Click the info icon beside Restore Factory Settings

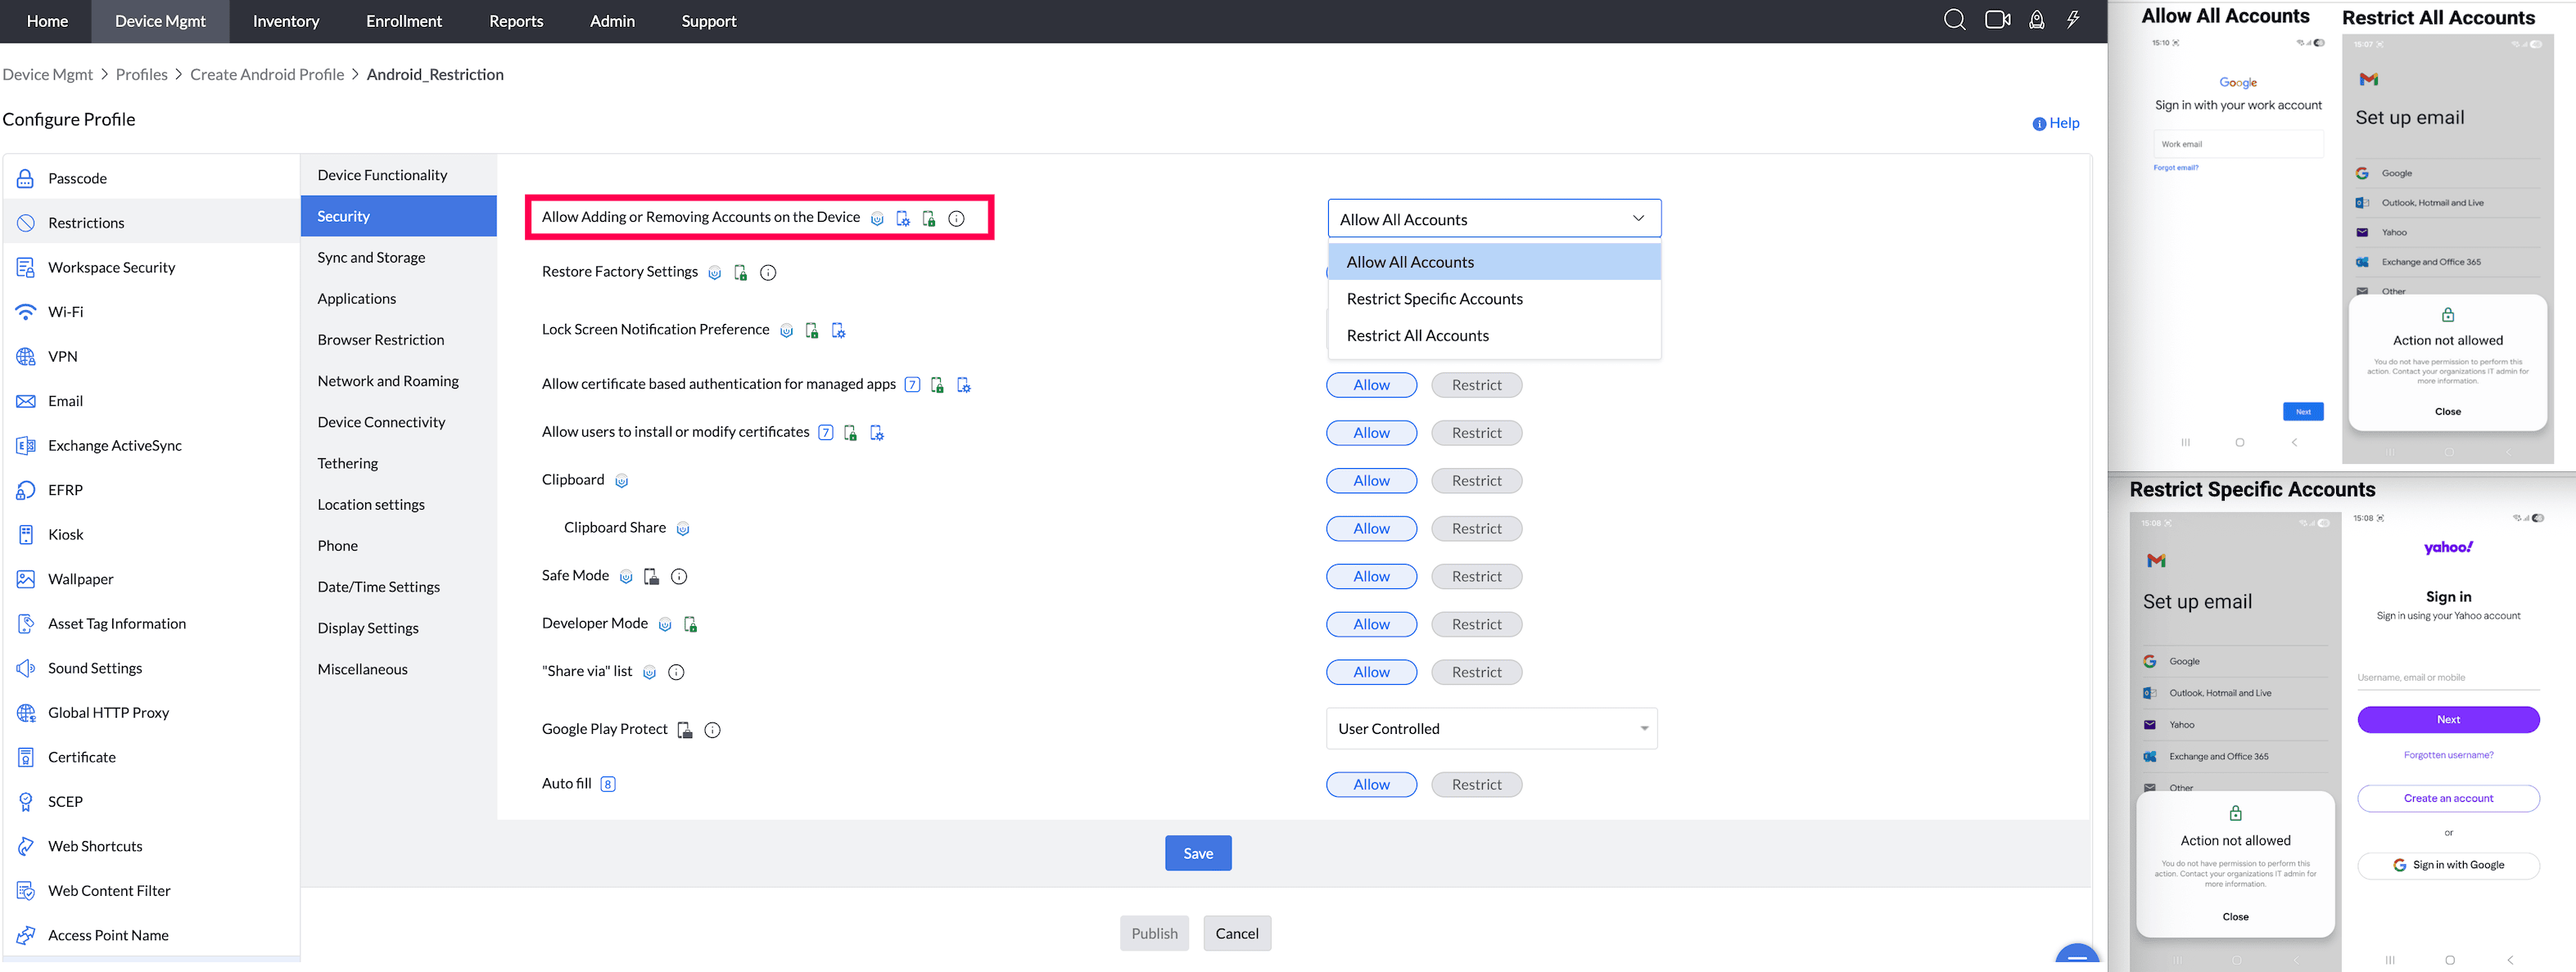click(767, 272)
